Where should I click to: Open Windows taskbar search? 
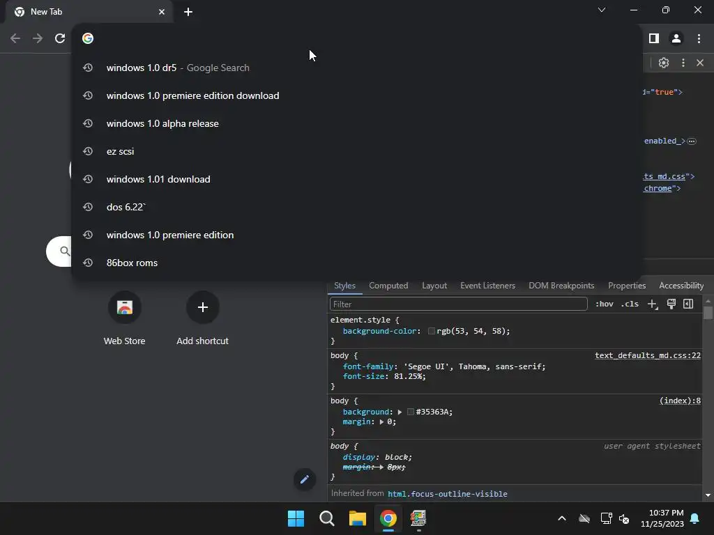coord(327,518)
